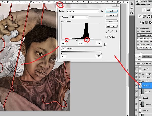The height and width of the screenshot is (116, 152).
Task: Click the panel view icon below presets list
Action: click(x=141, y=53)
